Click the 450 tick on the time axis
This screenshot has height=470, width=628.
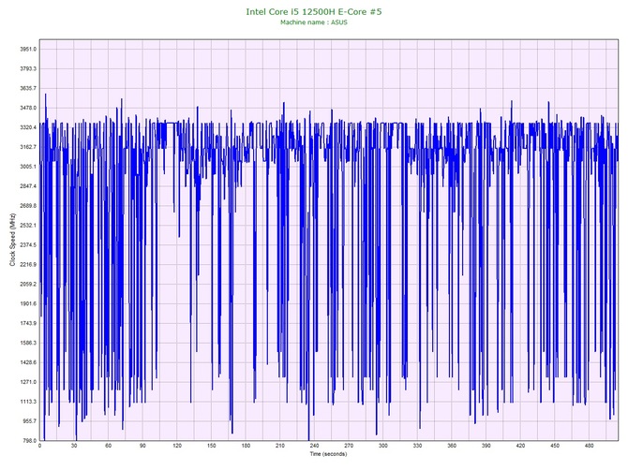pos(555,446)
